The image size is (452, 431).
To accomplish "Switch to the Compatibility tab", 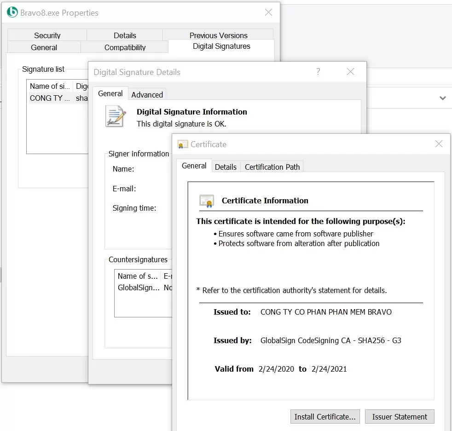I will [125, 47].
